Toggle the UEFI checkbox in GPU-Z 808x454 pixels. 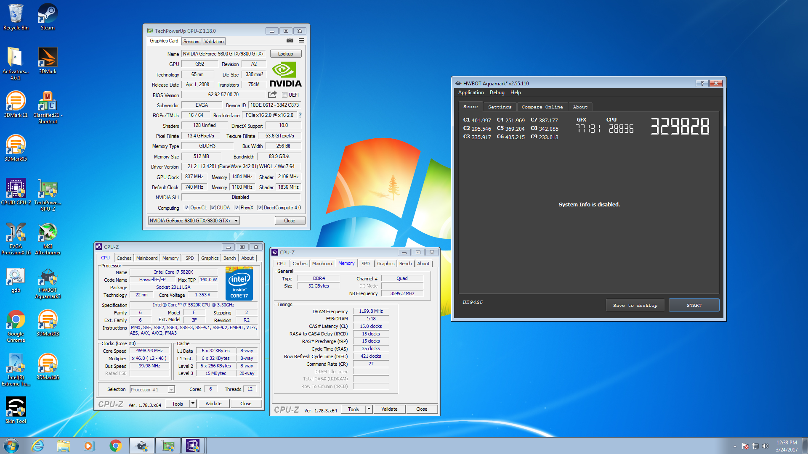(x=284, y=95)
